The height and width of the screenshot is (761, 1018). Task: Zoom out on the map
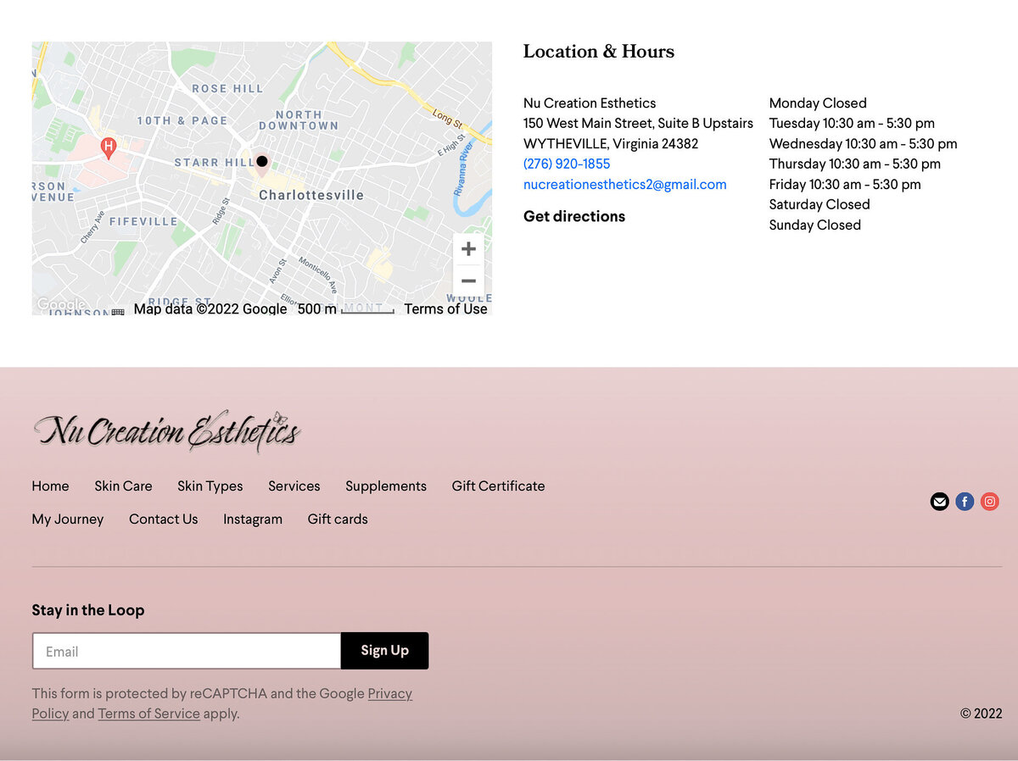[x=468, y=281]
